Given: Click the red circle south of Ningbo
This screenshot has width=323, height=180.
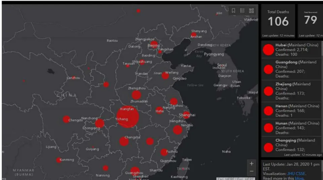Looking at the screenshot, I should (178, 130).
